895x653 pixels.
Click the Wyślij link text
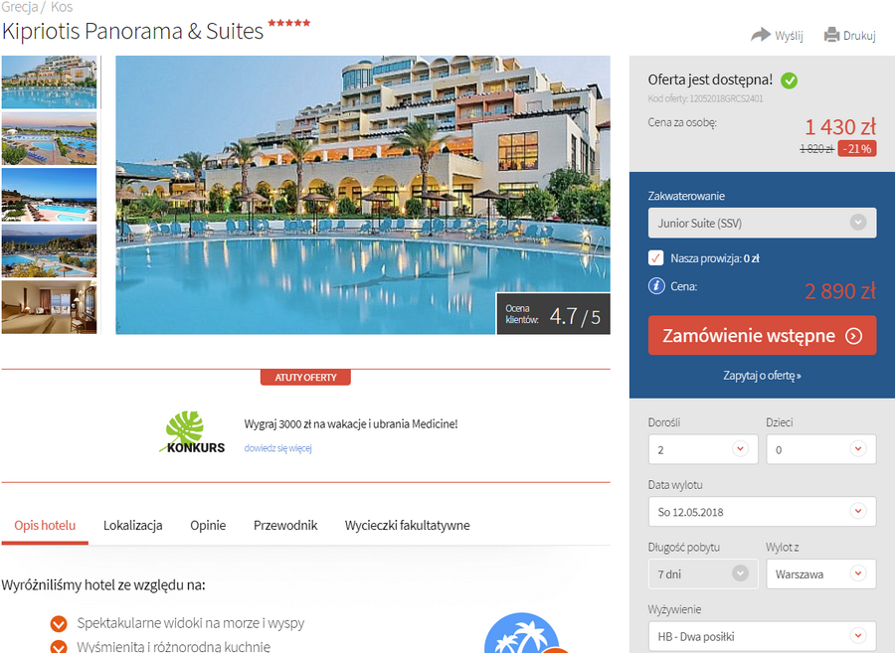pyautogui.click(x=789, y=36)
